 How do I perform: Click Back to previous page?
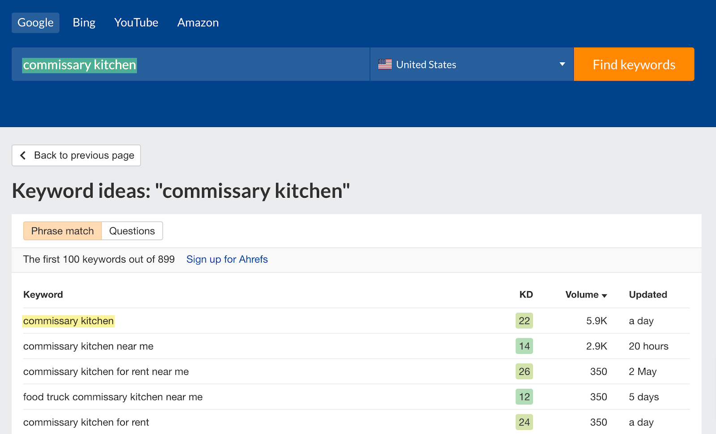coord(76,155)
